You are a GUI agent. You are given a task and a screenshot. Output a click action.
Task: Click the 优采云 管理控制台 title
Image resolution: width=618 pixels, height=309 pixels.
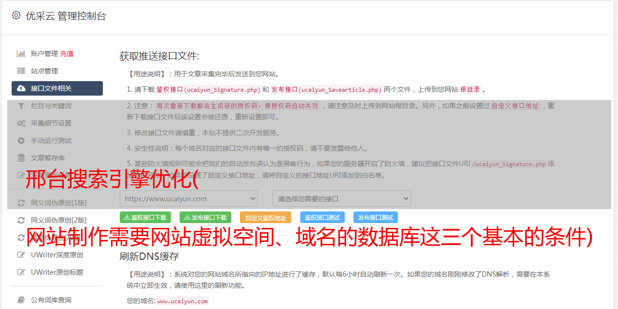point(66,16)
